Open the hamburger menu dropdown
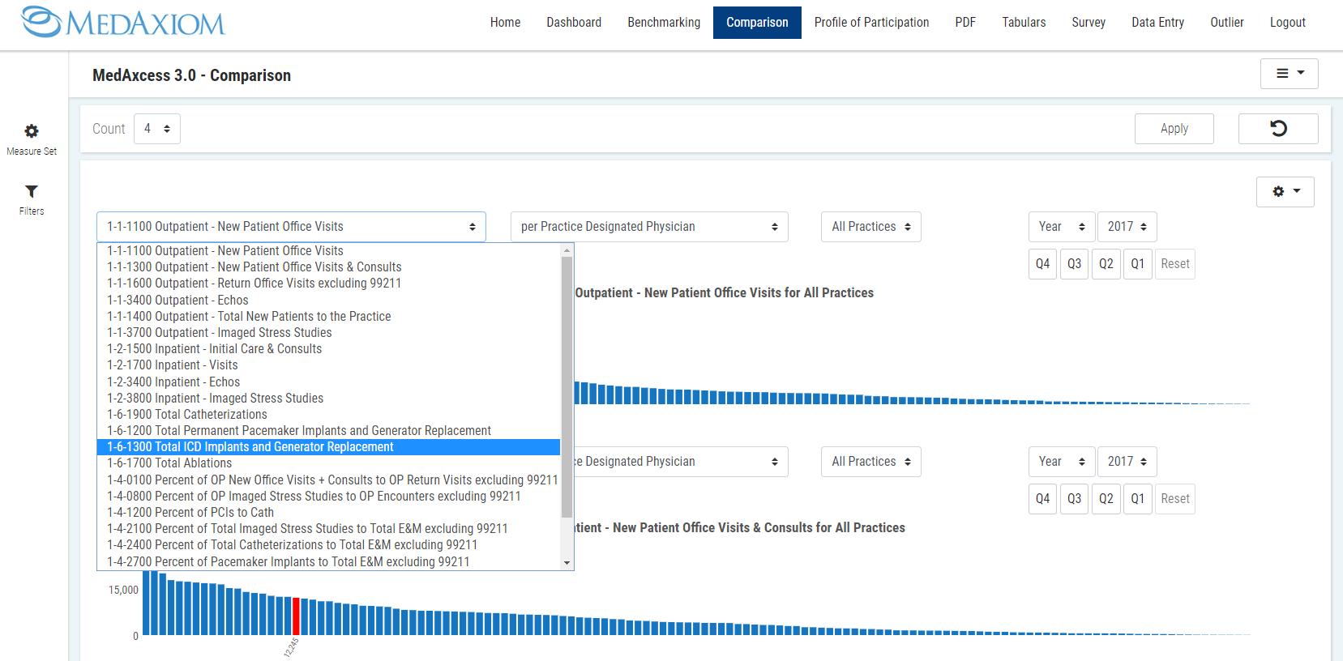Screen dimensions: 1343x661 click(1289, 74)
